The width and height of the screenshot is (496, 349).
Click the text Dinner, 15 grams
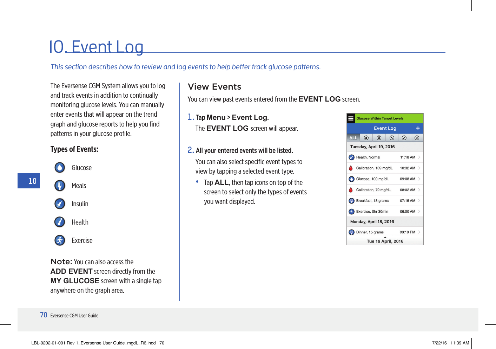(x=370, y=232)
